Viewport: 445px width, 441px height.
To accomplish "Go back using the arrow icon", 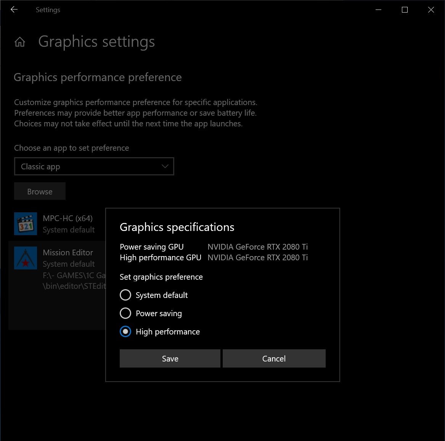I will (14, 10).
